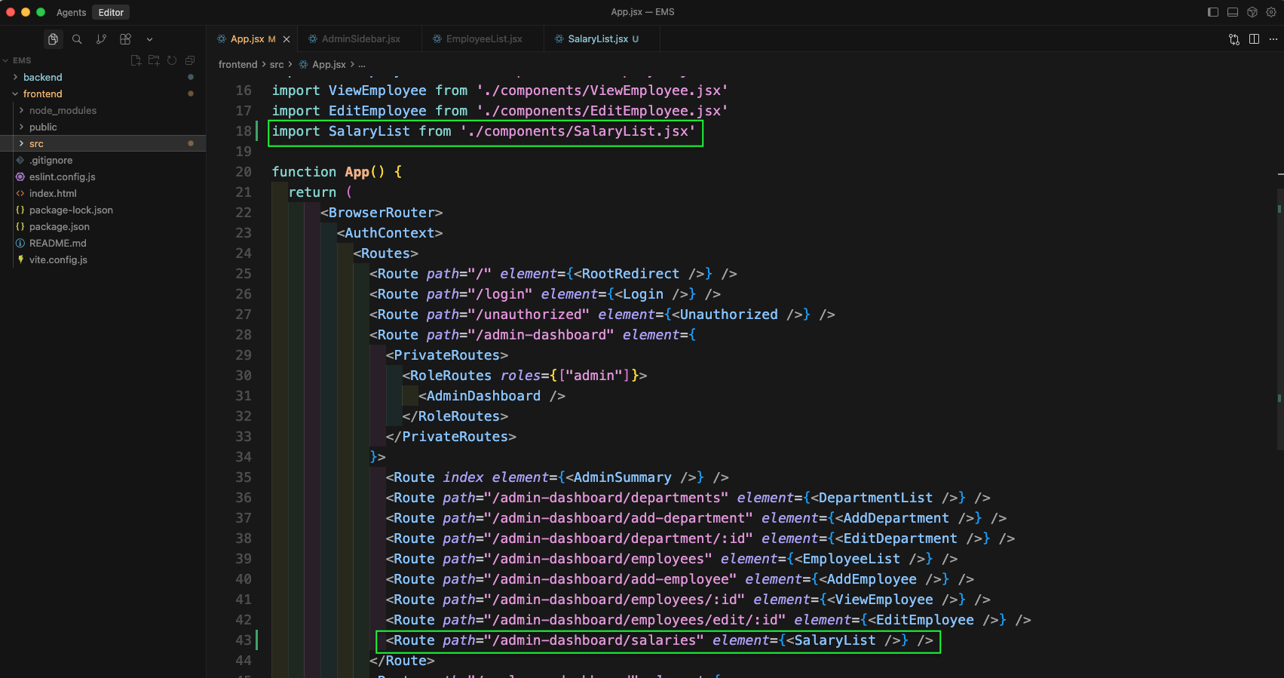Open the Cursor cube icon in title bar

click(1252, 12)
